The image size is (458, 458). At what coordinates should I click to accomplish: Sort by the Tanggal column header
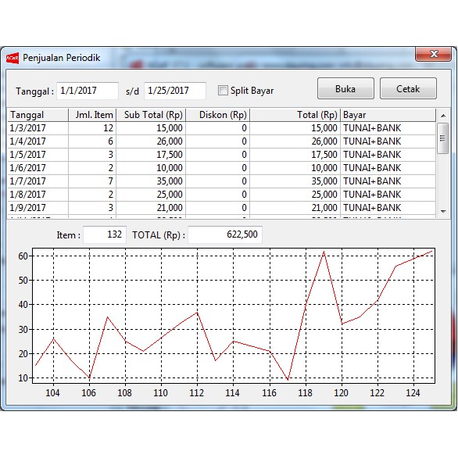coord(38,115)
